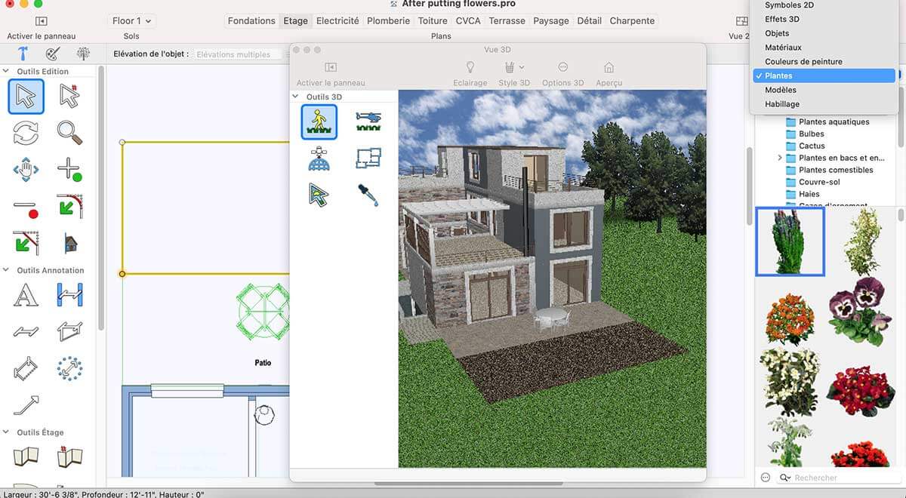
Task: Select the green arrow 3D selection tool
Action: (x=319, y=195)
